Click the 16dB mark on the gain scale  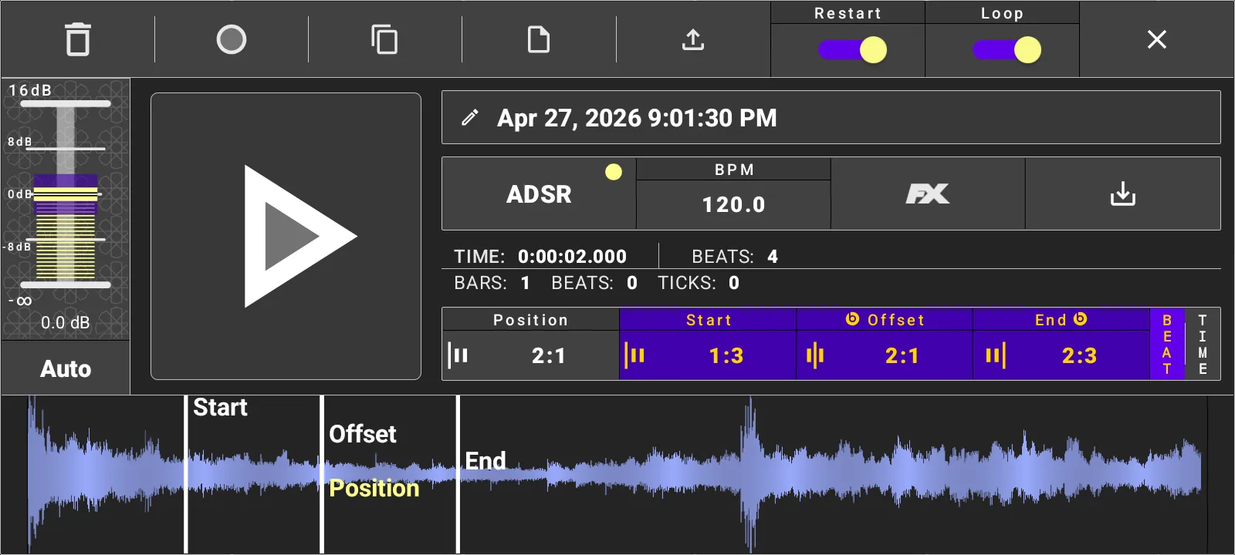[30, 90]
